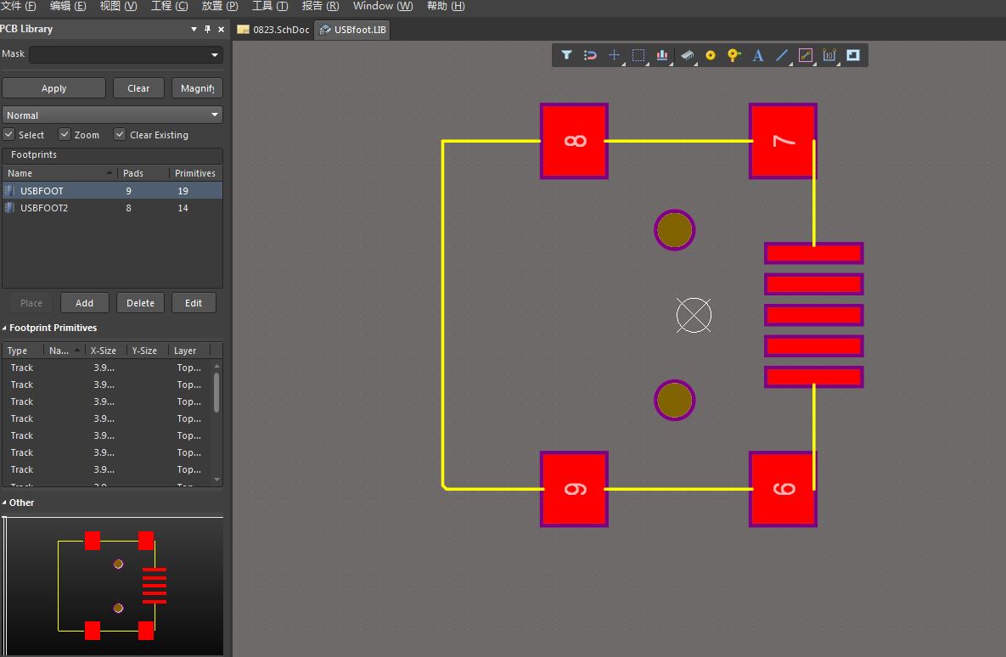Select the place via tool
1006x657 pixels.
click(734, 55)
